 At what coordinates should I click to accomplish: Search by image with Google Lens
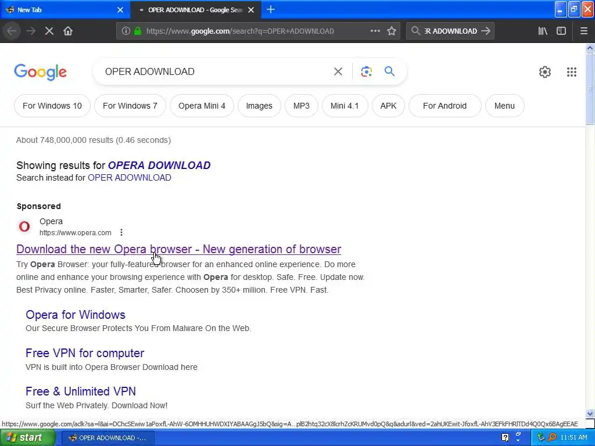pyautogui.click(x=366, y=71)
